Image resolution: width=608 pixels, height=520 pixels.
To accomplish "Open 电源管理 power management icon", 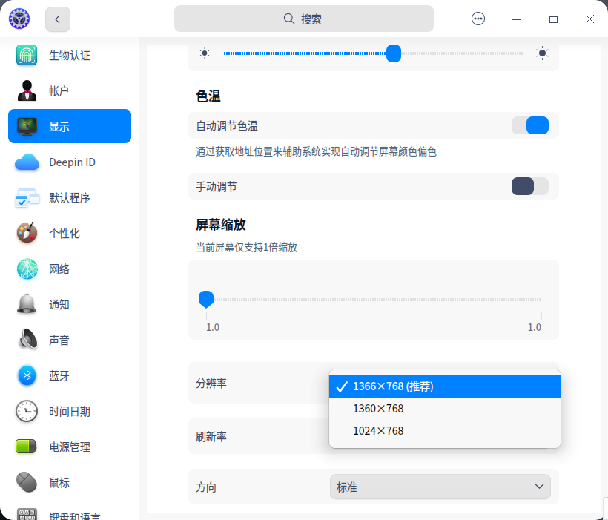I will [x=27, y=447].
